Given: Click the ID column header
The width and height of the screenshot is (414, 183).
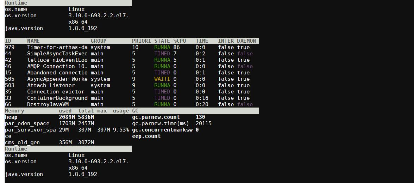Looking at the screenshot, I should [x=8, y=41].
